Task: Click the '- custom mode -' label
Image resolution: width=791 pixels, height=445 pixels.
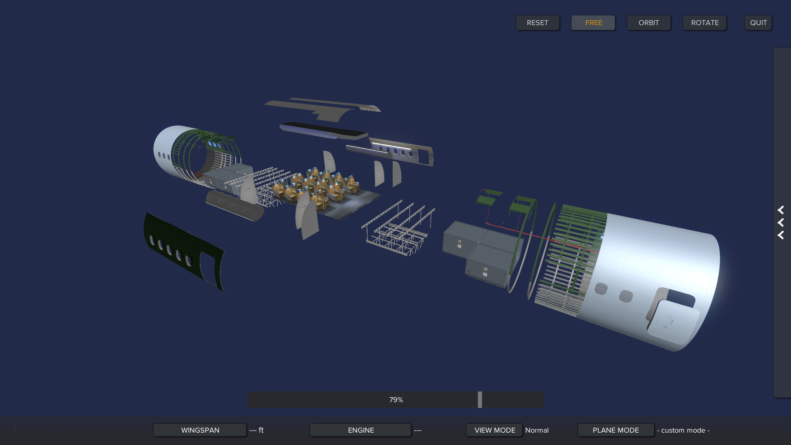Action: pos(683,430)
